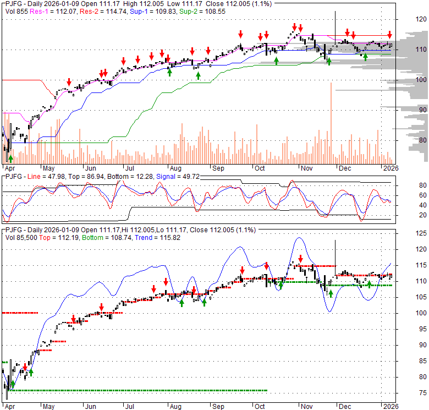The height and width of the screenshot is (410, 429).
Task: Click the red arrow in mid-May on the bottom chart
Action: click(73, 319)
